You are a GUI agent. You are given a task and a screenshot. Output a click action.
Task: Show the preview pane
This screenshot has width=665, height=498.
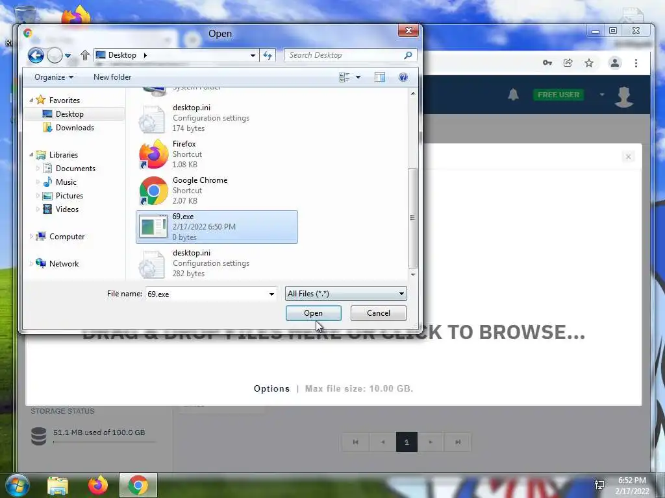(x=379, y=77)
